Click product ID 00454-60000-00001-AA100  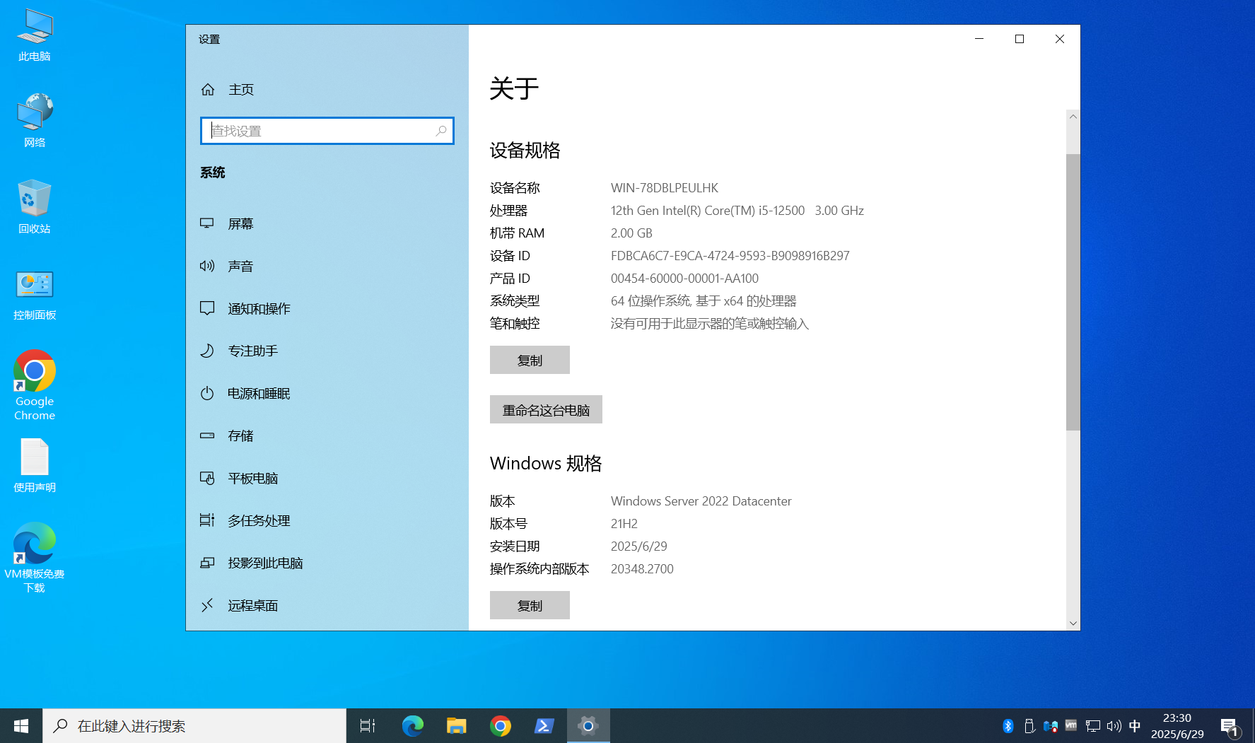pos(684,279)
